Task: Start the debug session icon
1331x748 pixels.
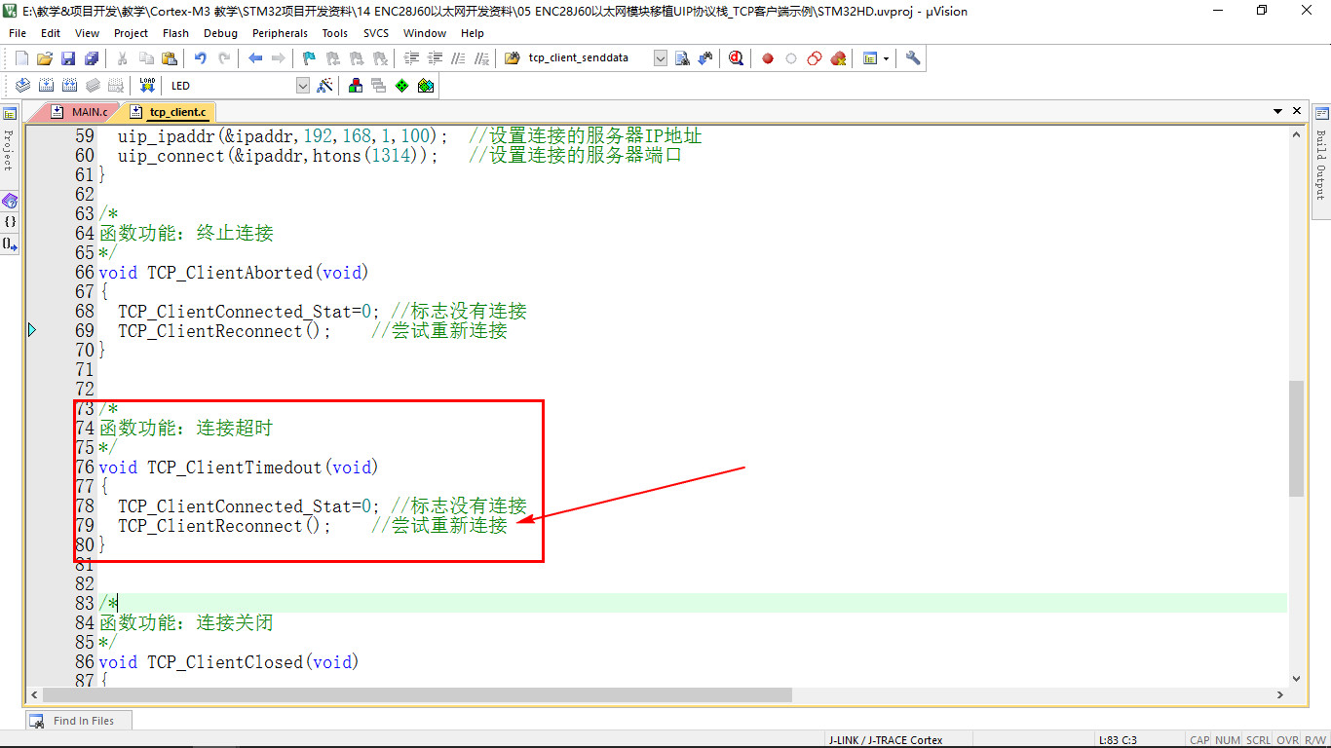Action: point(736,58)
